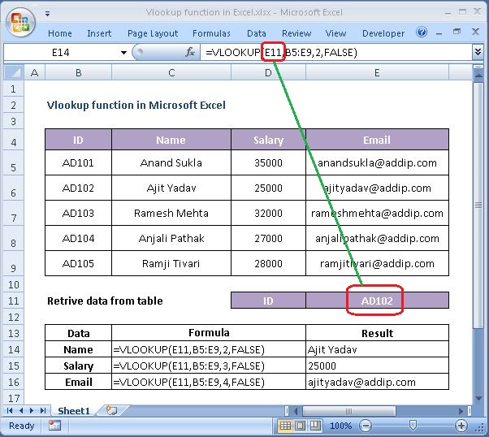
Task: Click the horizontal scrollbar left arrow
Action: pos(296,411)
